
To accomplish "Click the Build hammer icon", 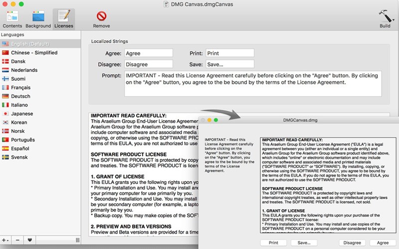I will click(x=385, y=16).
